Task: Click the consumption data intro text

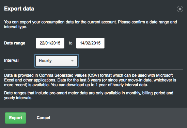Action: coord(91,24)
